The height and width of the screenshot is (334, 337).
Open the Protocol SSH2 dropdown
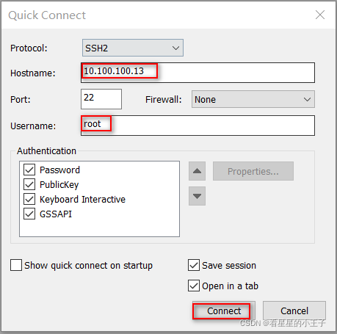(133, 48)
